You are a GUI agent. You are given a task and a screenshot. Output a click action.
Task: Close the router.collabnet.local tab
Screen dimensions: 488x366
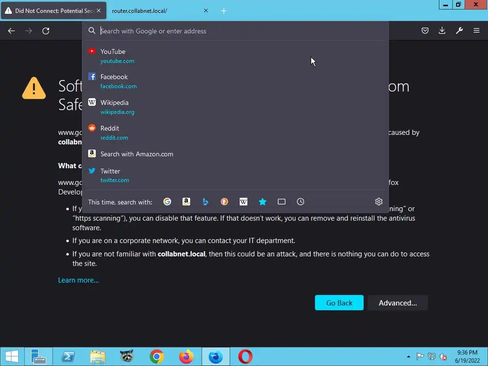click(x=206, y=10)
